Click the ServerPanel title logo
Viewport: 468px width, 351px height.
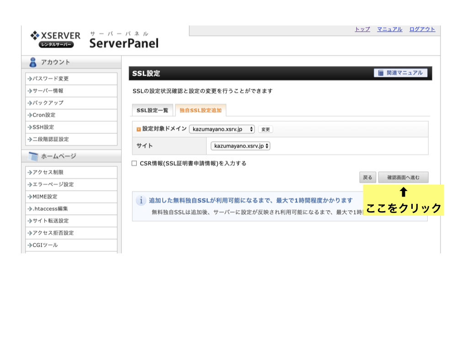[x=124, y=40]
